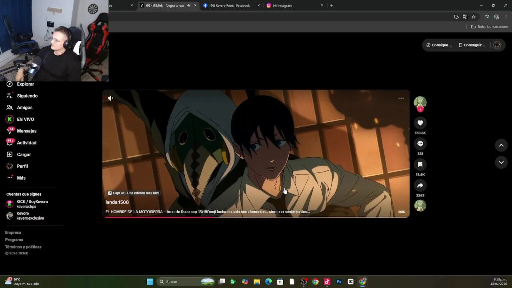Close the Kevero Reels Facebook tab

pyautogui.click(x=258, y=6)
